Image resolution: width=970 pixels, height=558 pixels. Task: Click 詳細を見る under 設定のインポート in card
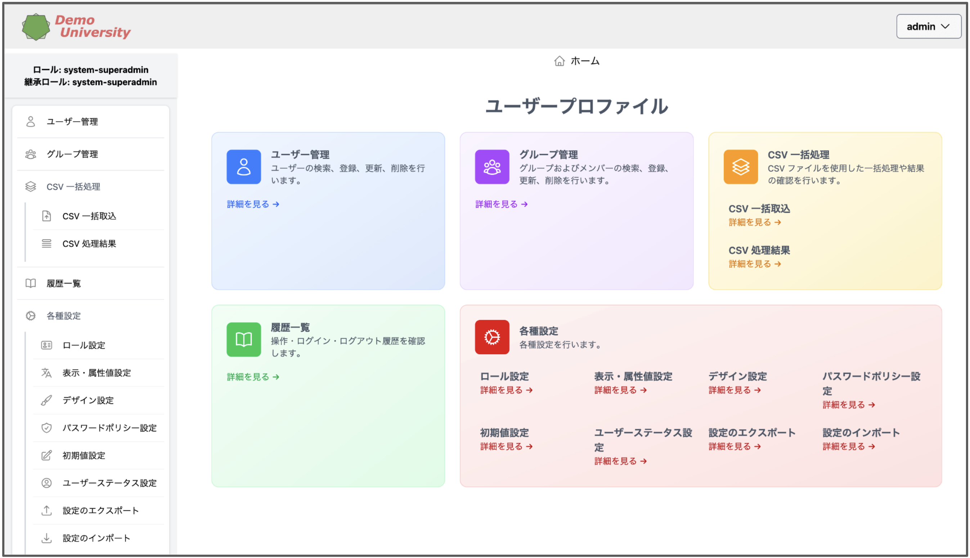click(848, 446)
